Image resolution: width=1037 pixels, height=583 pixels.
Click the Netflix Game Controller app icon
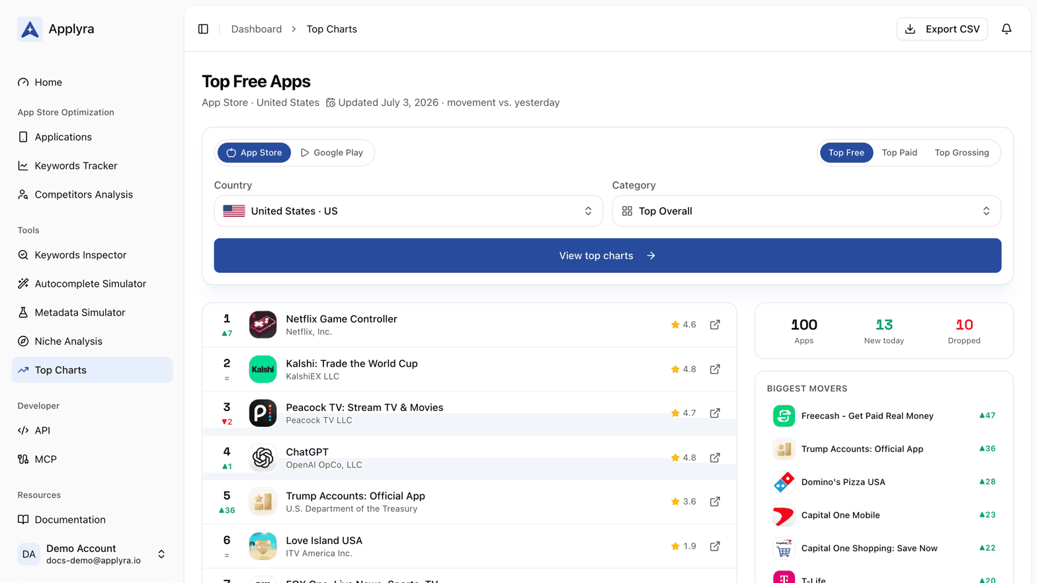pos(263,325)
